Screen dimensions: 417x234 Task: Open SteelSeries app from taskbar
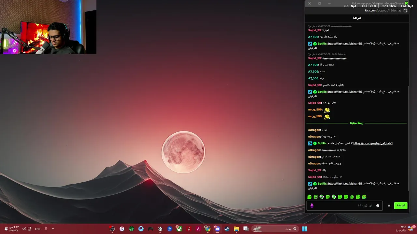[160, 229]
